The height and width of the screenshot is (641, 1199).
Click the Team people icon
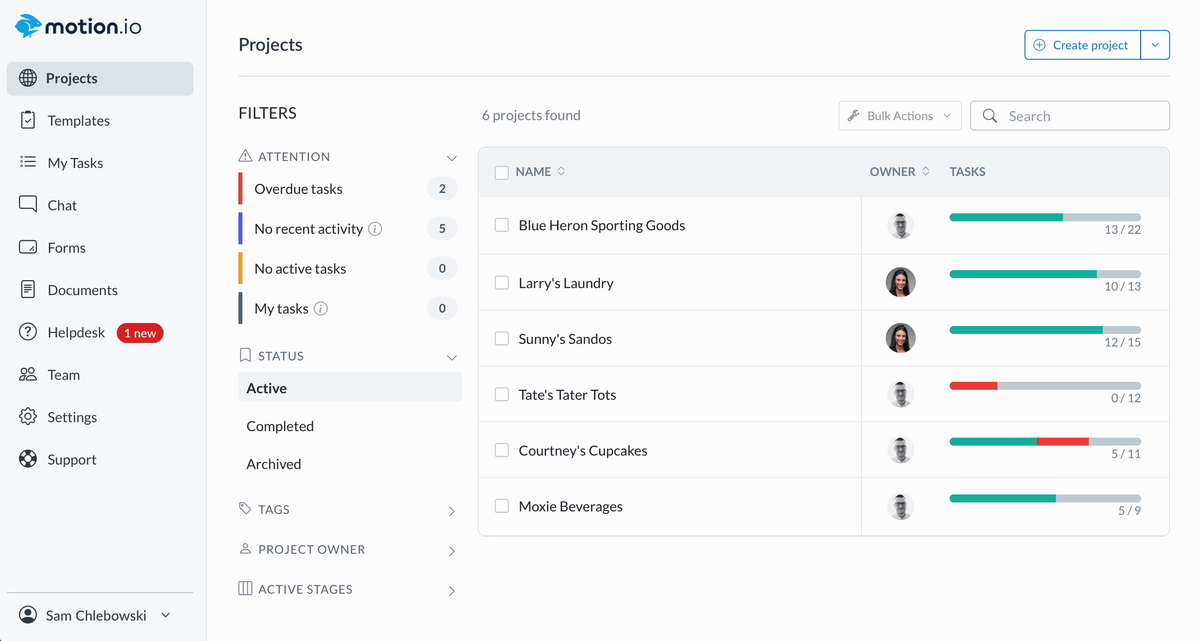pyautogui.click(x=28, y=374)
